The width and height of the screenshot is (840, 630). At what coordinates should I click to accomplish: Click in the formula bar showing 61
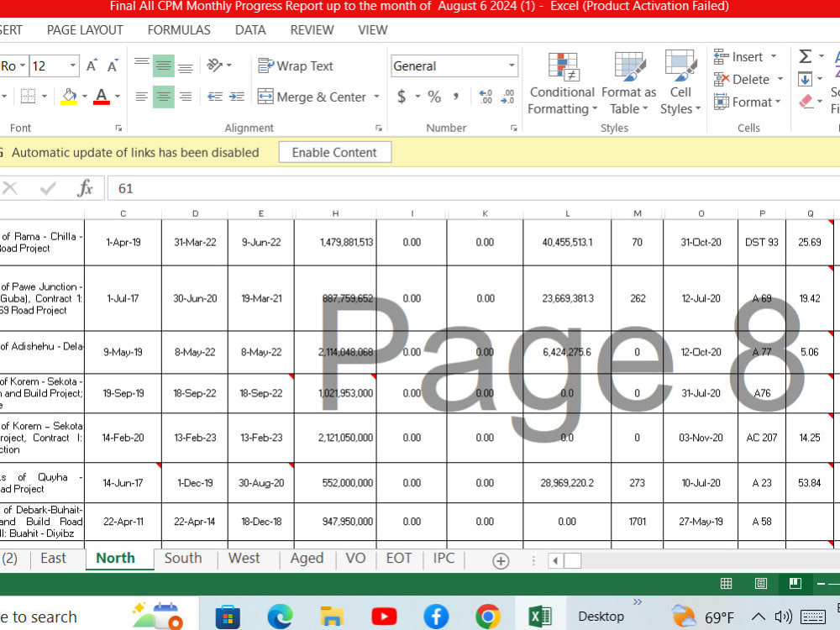(x=474, y=188)
